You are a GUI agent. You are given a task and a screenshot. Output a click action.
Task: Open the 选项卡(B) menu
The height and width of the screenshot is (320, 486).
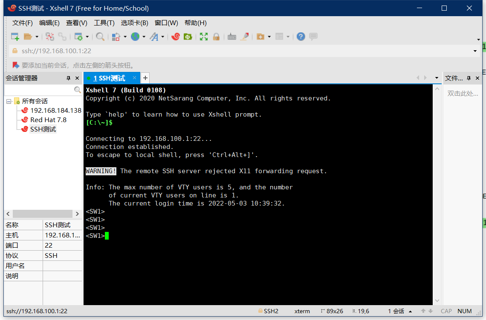click(135, 23)
